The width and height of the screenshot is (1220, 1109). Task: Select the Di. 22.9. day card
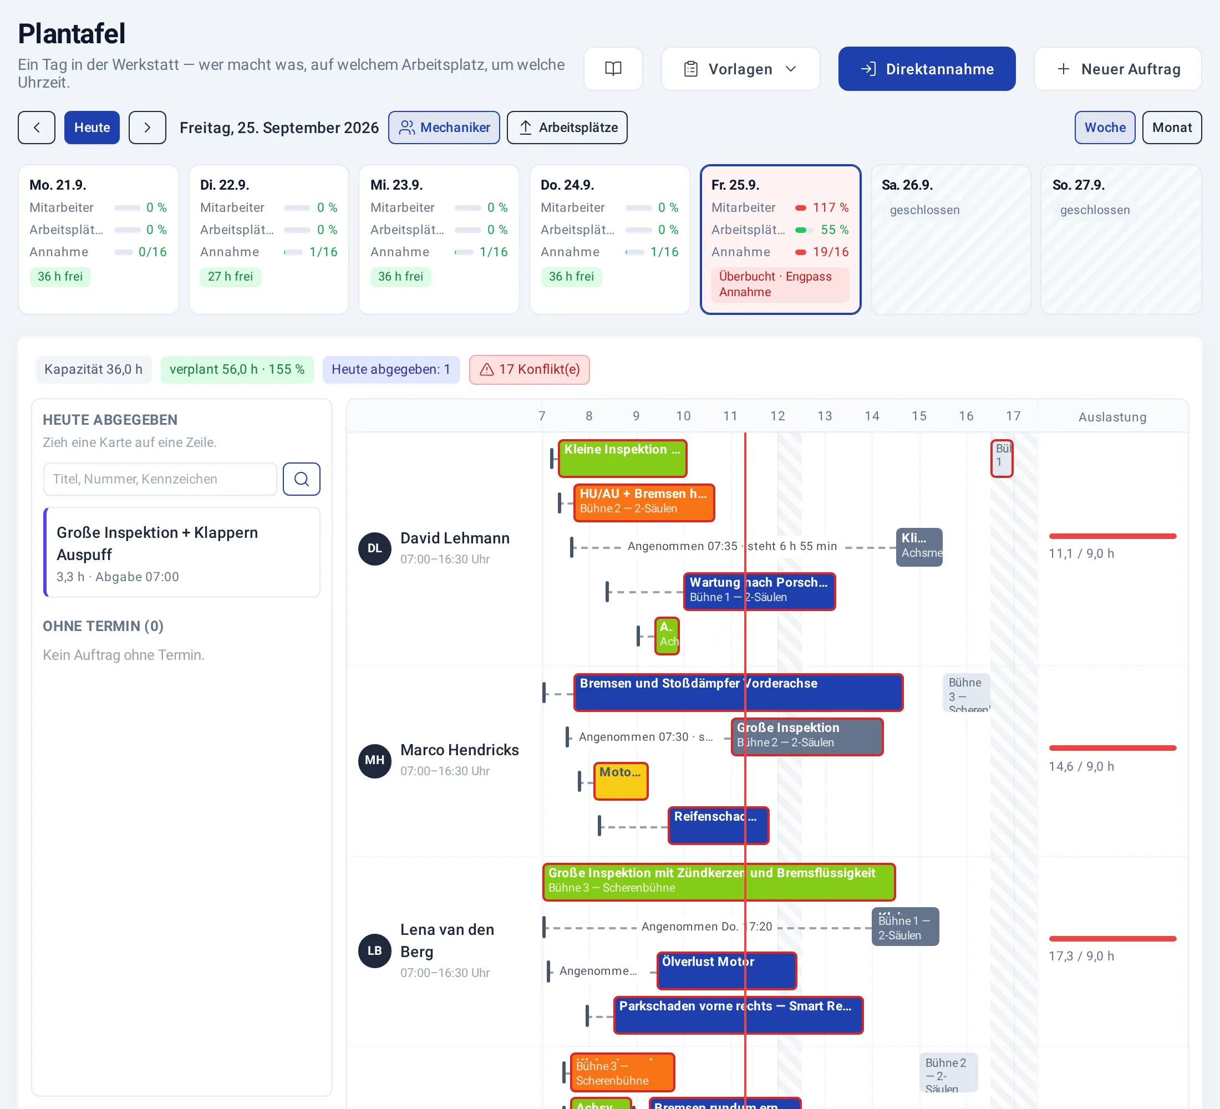point(269,240)
